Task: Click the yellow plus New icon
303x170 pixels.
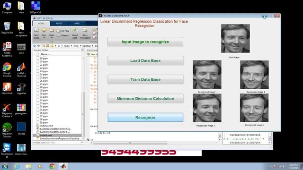Action: tap(44, 30)
